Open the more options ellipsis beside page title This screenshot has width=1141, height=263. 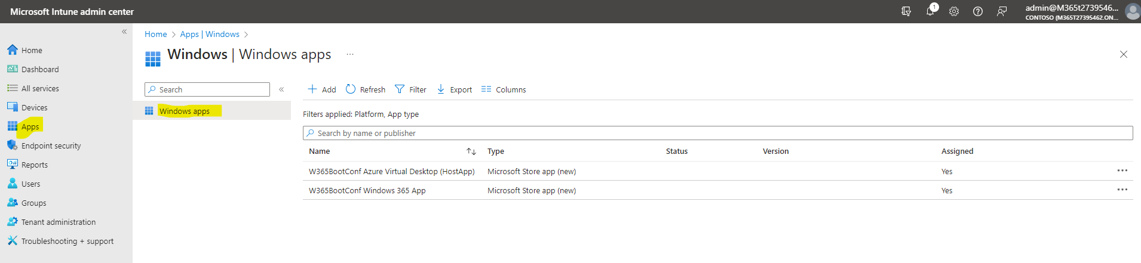coord(350,54)
